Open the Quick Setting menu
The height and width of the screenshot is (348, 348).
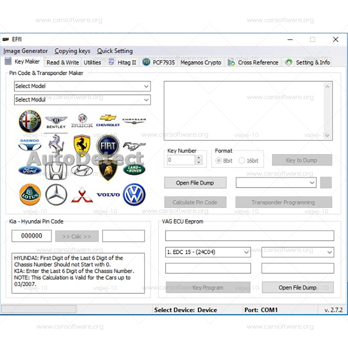click(x=115, y=51)
